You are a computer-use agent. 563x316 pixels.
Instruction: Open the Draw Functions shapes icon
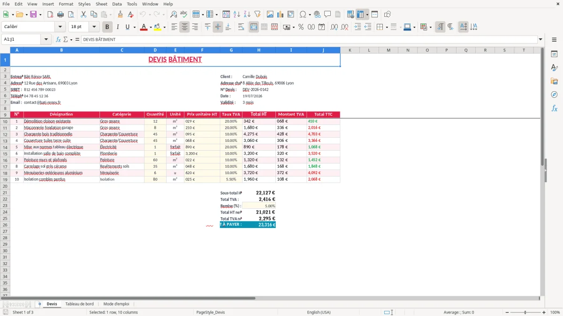388,15
